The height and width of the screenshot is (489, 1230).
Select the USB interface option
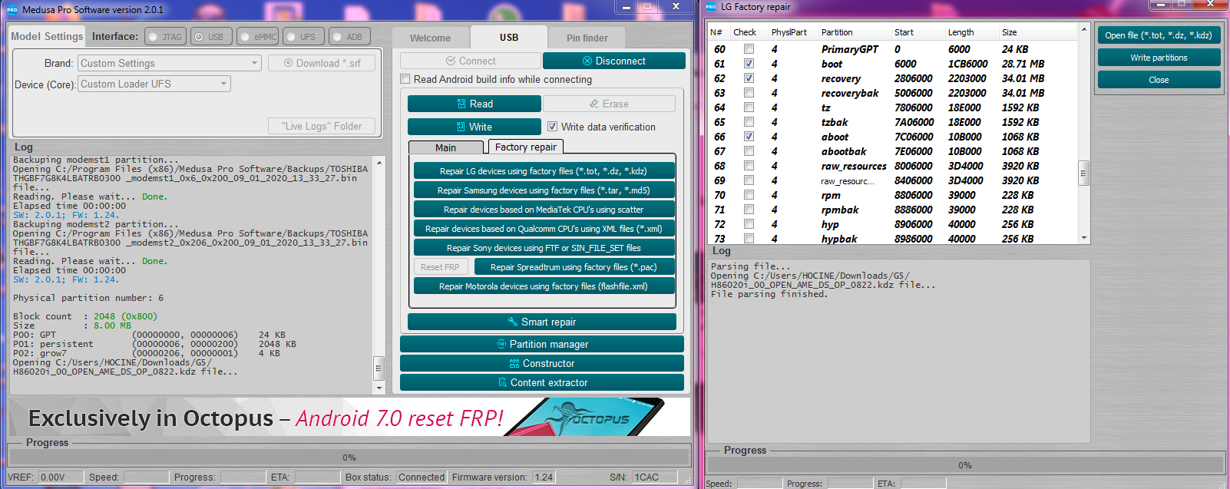211,37
